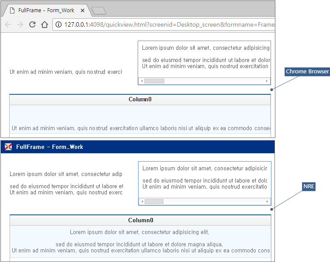The height and width of the screenshot is (262, 330).
Task: Click the Chrome back arrow button
Action: click(x=7, y=24)
